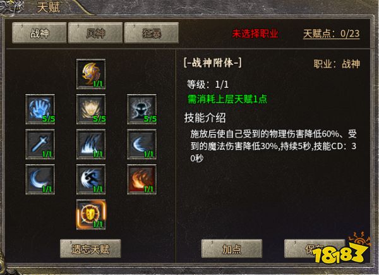The height and width of the screenshot is (275, 379).
Task: Select the crescent slash talent in middle row
Action: pyautogui.click(x=142, y=144)
